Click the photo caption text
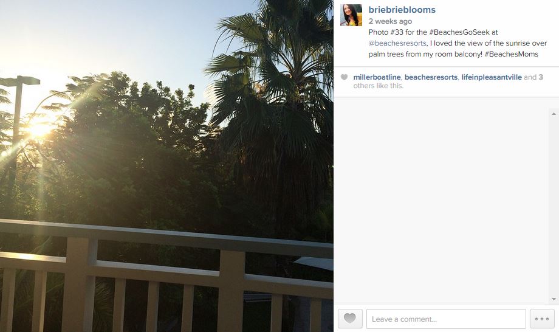Image resolution: width=559 pixels, height=332 pixels. point(458,43)
